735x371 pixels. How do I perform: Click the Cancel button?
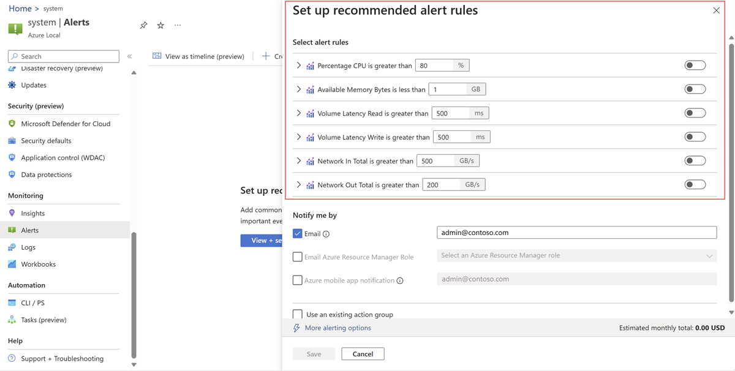pos(363,354)
